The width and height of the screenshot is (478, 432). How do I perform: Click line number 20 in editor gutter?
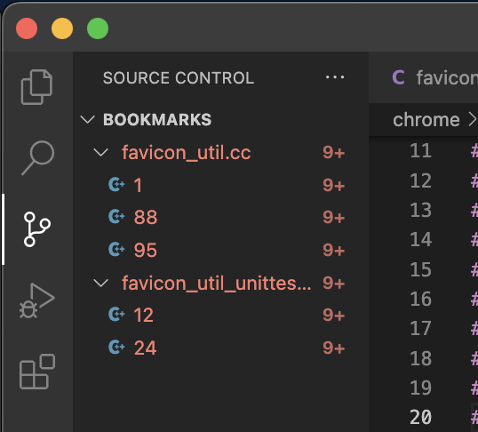420,417
